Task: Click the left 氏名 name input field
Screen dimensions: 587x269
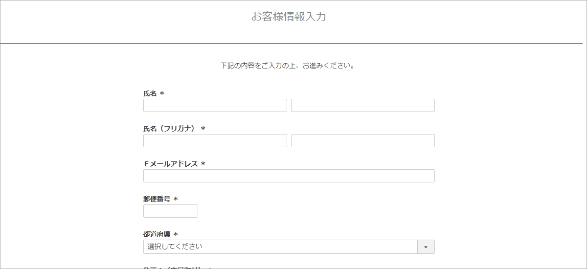Action: pos(215,106)
